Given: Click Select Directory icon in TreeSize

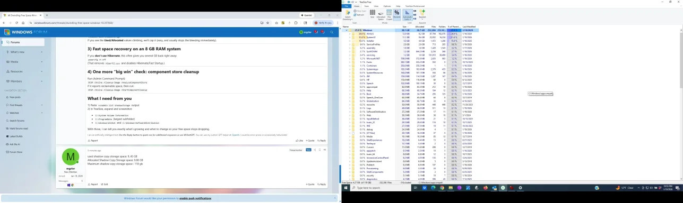Looking at the screenshot, I should point(348,14).
